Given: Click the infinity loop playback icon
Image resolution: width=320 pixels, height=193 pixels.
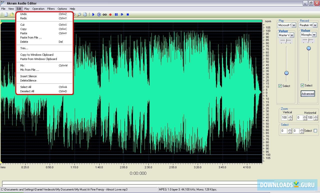Looking at the screenshot, I should pos(105,14).
